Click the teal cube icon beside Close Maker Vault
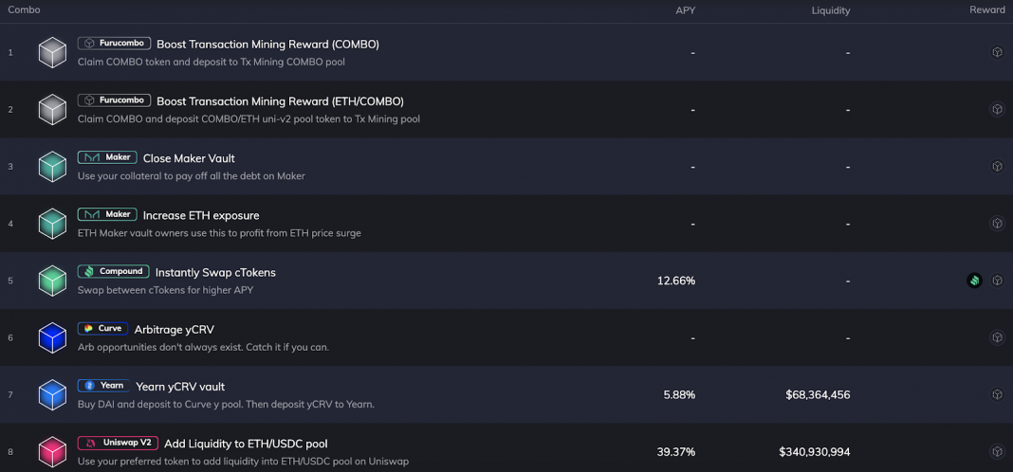1013x472 pixels. coord(52,167)
